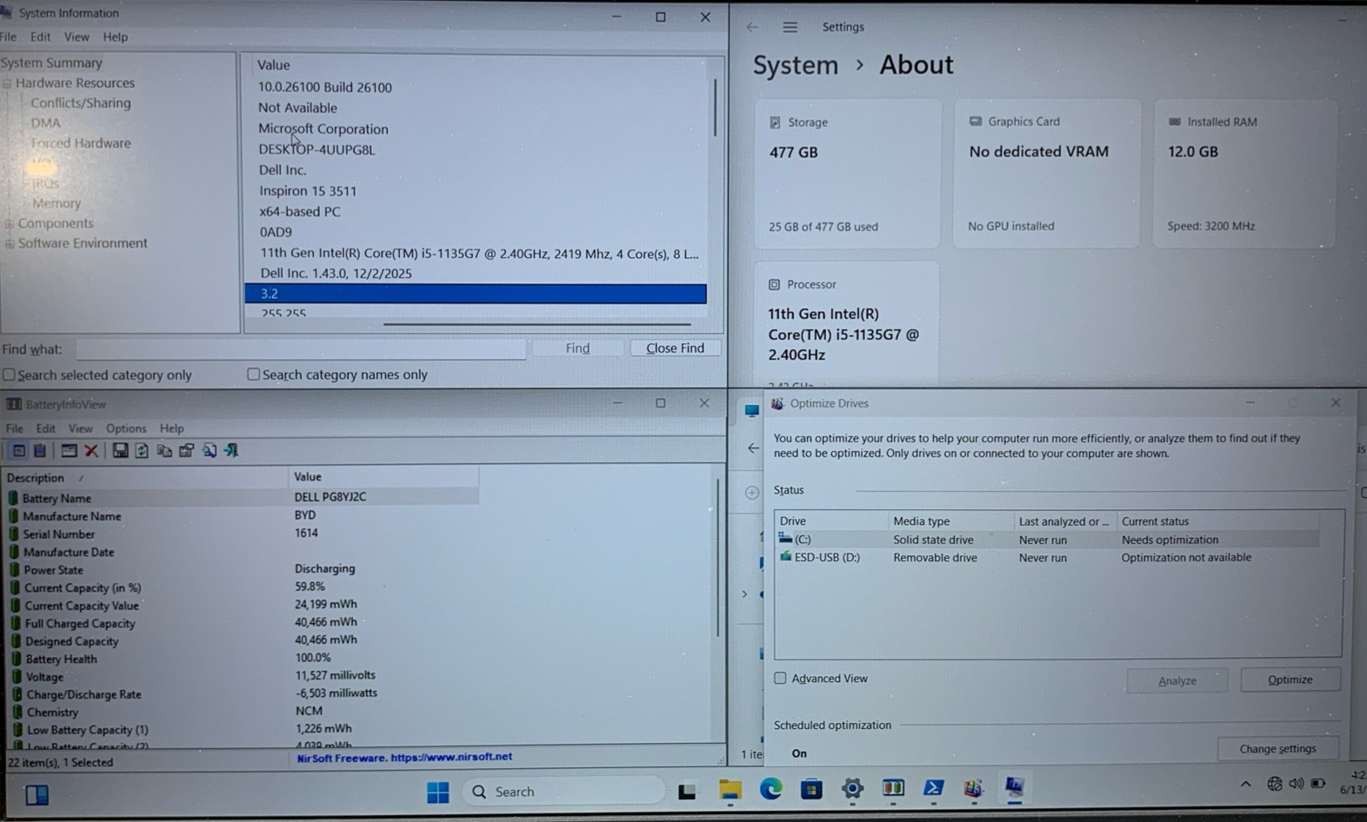Click System Information vertical scrollbar
This screenshot has width=1367, height=822.
click(x=715, y=107)
